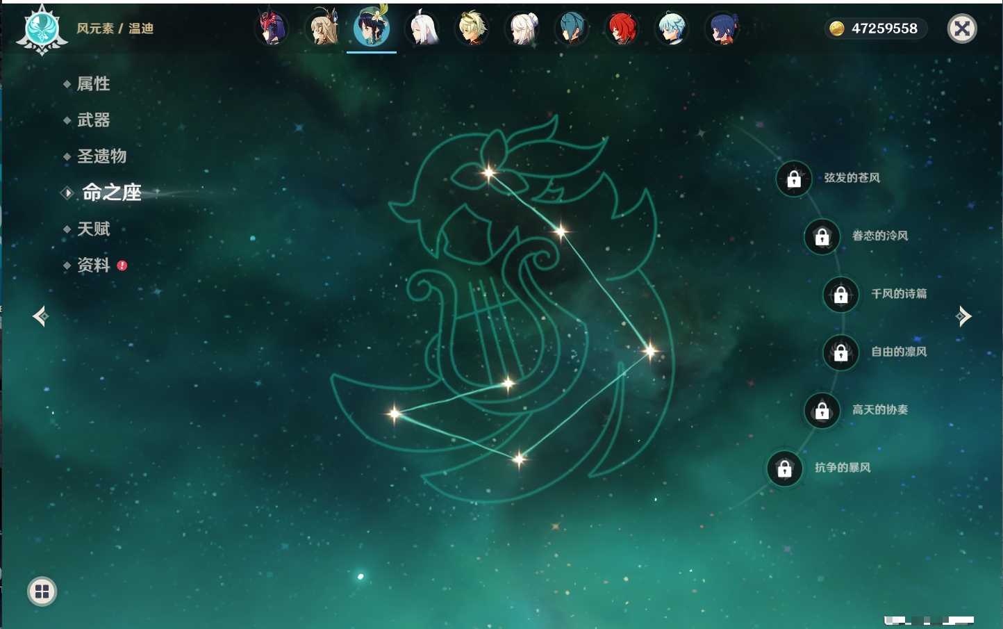Select the highlighted Venti character portrait
The width and height of the screenshot is (1003, 629).
coord(372,28)
